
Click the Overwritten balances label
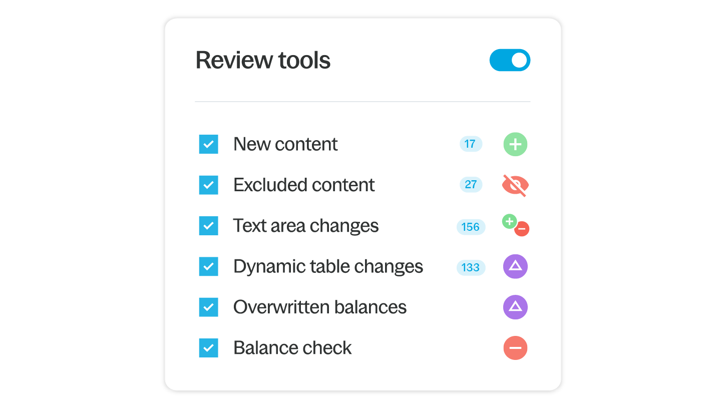319,307
